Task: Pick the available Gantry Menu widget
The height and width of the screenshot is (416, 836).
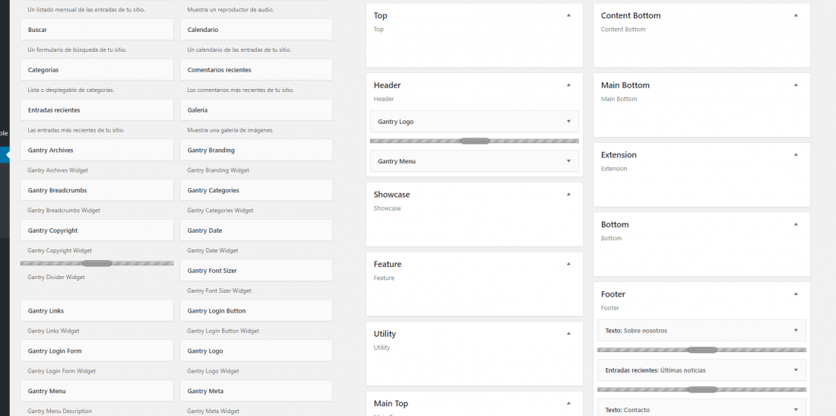Action: (97, 391)
